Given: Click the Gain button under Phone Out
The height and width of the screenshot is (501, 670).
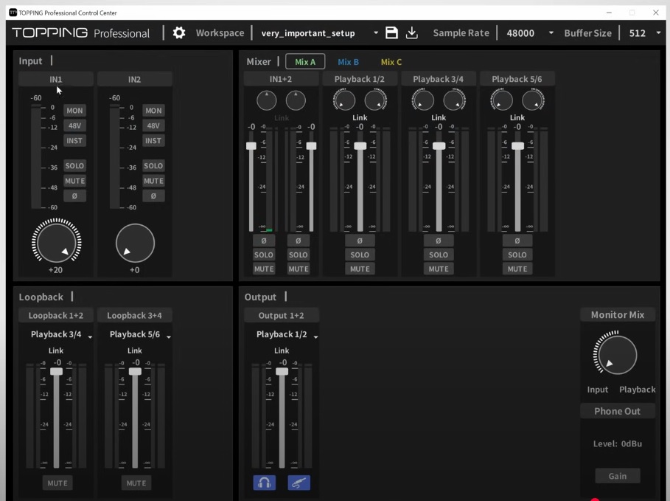Looking at the screenshot, I should (x=618, y=476).
